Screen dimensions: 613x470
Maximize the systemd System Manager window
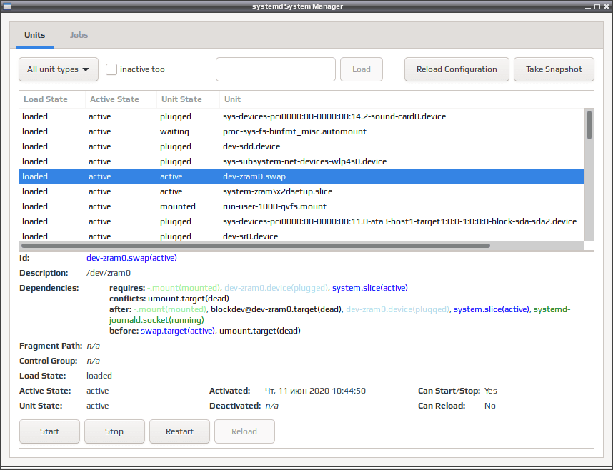point(597,6)
